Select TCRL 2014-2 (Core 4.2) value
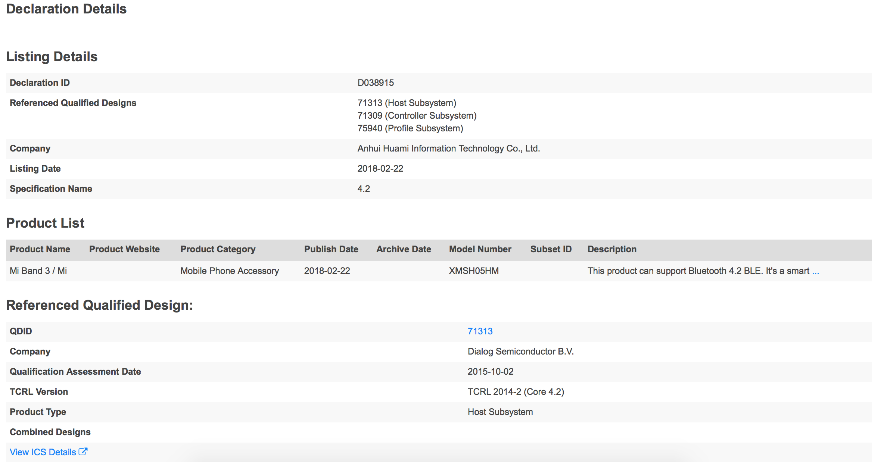 tap(516, 392)
